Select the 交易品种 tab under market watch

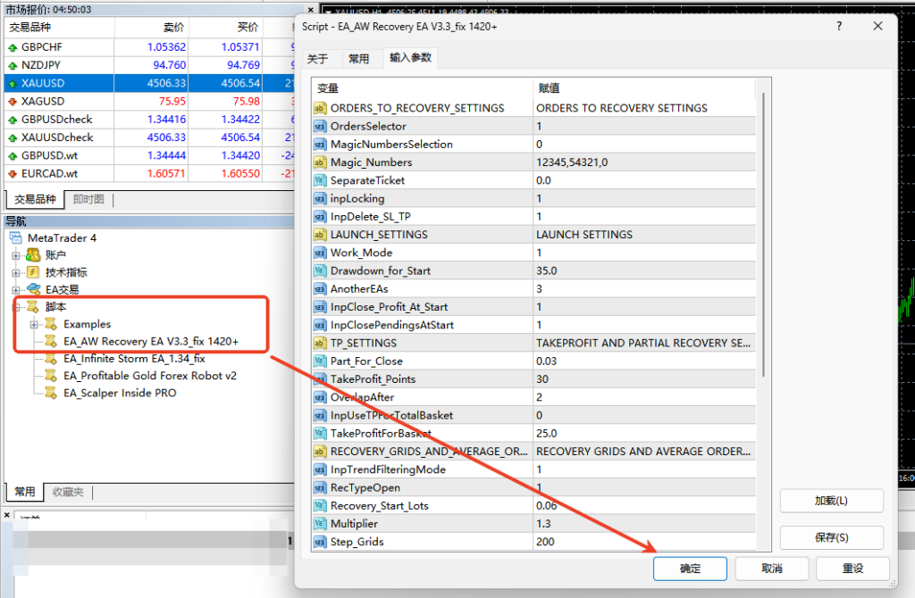click(x=35, y=199)
